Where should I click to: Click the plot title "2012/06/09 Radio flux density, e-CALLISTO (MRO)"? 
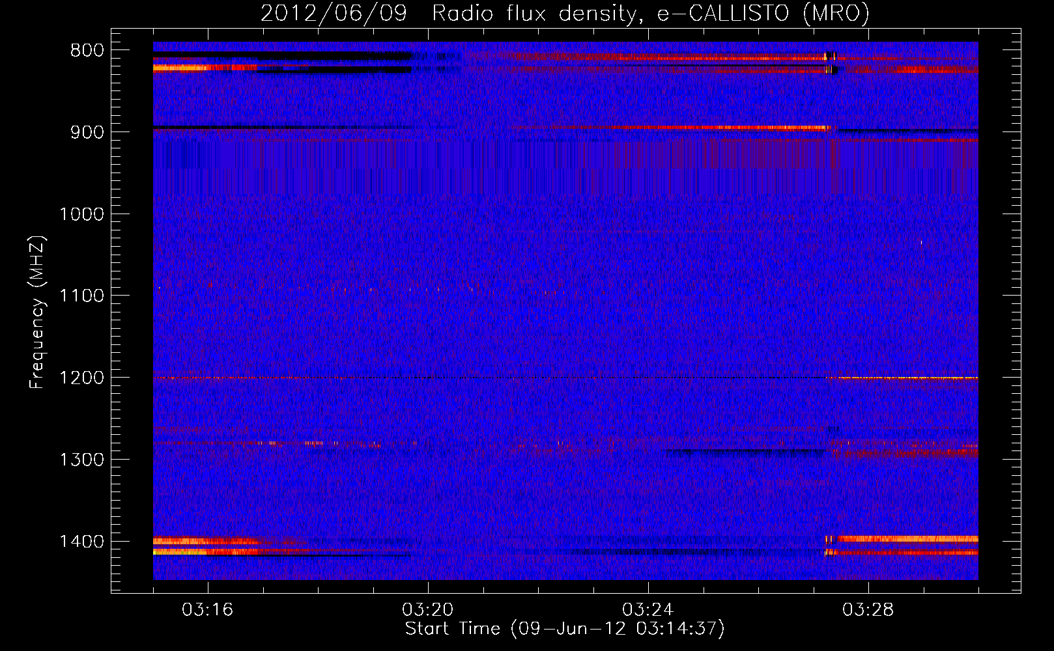coord(565,13)
